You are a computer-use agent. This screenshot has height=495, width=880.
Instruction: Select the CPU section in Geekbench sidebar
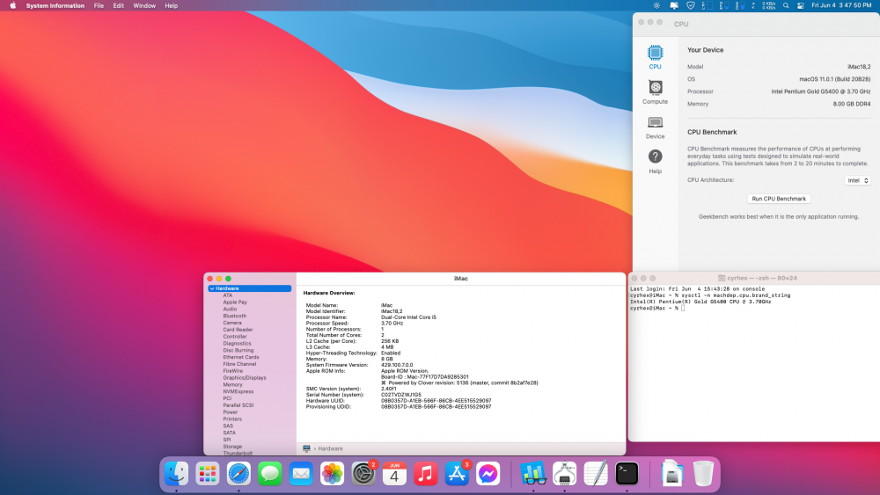pos(655,58)
